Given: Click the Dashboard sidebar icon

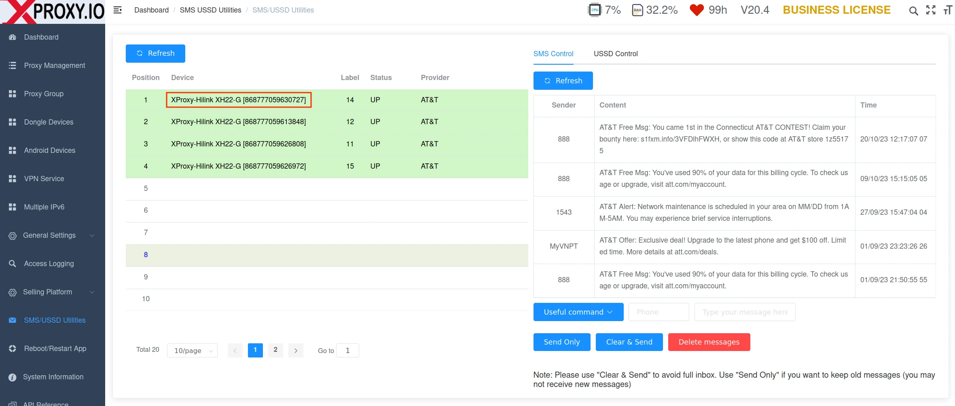Looking at the screenshot, I should (13, 37).
